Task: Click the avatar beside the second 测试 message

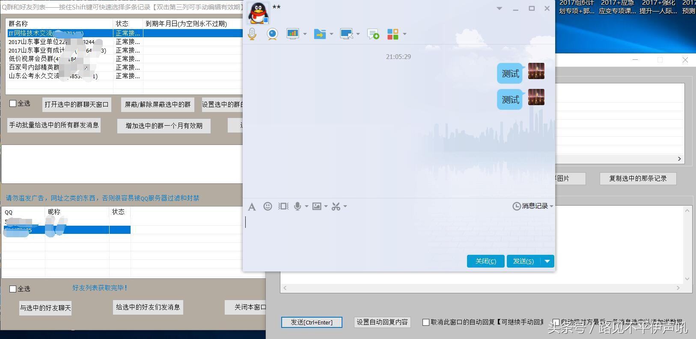Action: 536,97
